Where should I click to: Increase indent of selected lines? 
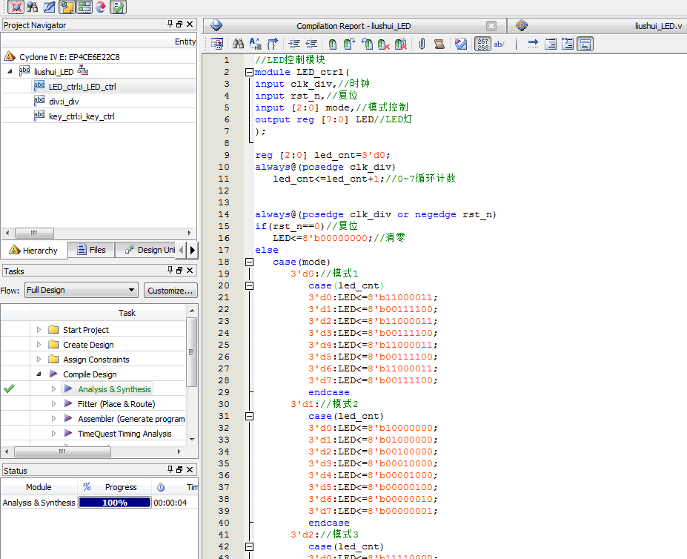(294, 44)
